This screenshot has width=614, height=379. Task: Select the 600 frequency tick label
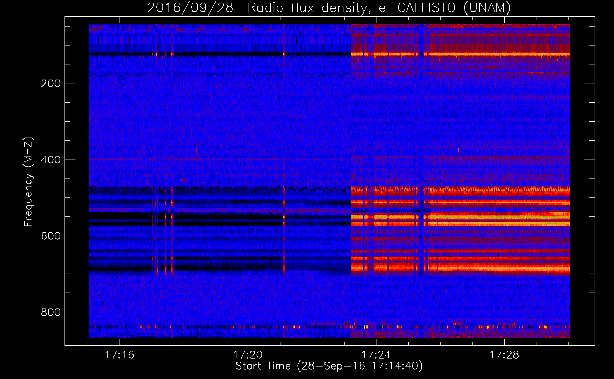tap(51, 236)
